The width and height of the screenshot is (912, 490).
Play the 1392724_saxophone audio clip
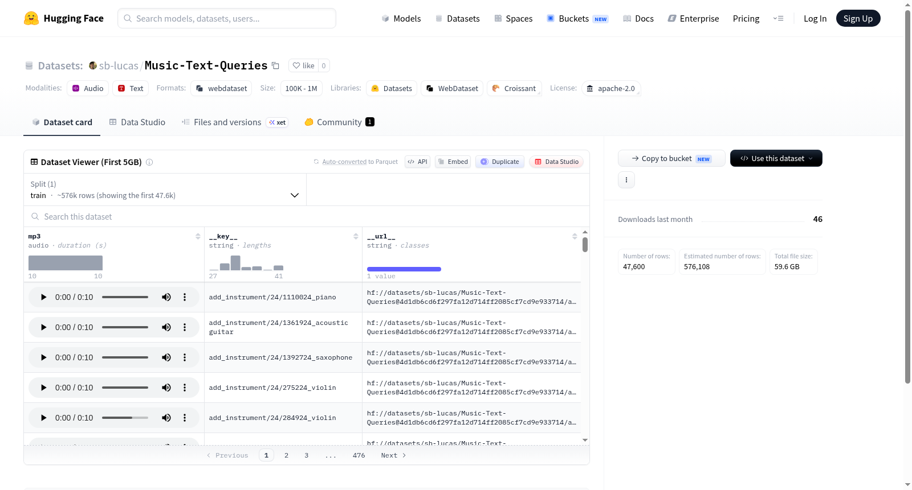point(43,357)
